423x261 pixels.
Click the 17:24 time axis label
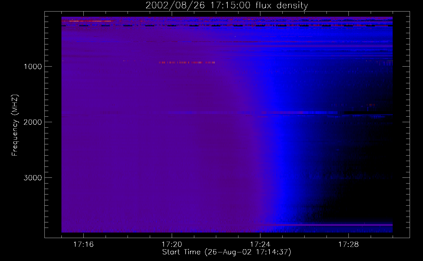point(260,245)
